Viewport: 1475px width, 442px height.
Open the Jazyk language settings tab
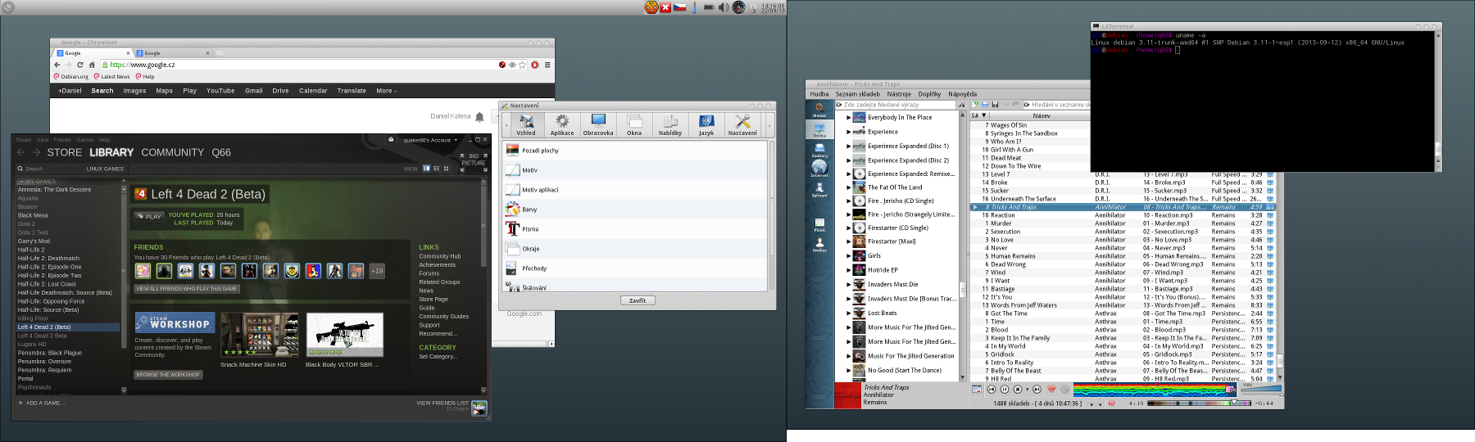[706, 125]
